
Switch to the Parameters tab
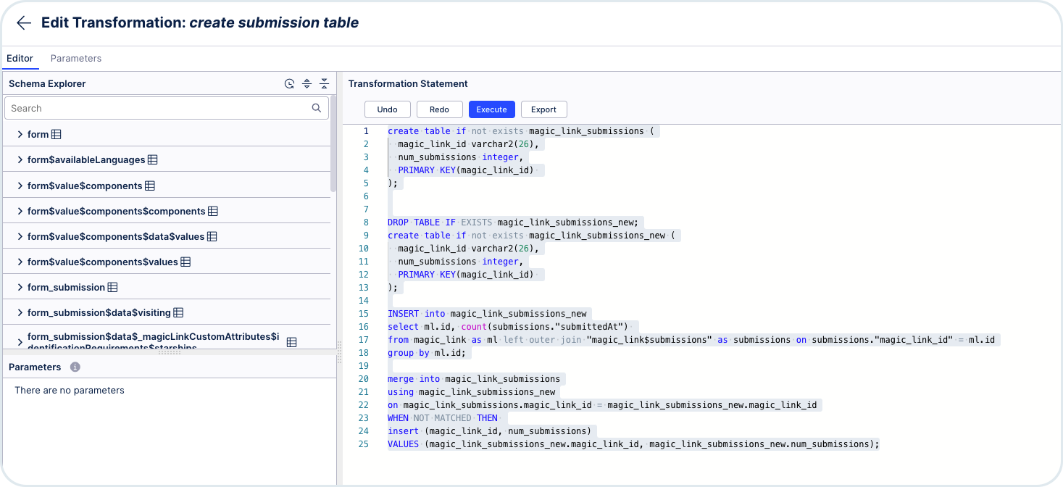point(76,59)
